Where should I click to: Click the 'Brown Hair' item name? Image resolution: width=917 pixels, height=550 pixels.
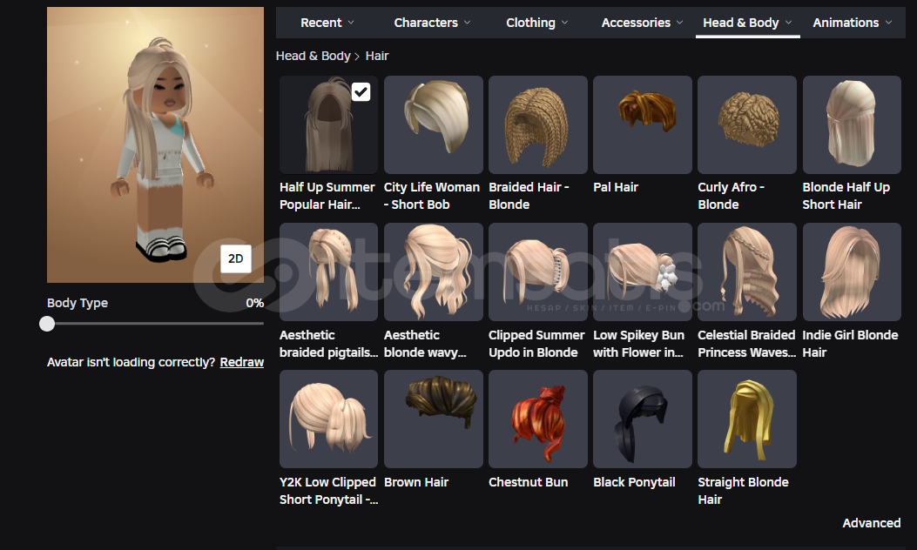[x=415, y=482]
